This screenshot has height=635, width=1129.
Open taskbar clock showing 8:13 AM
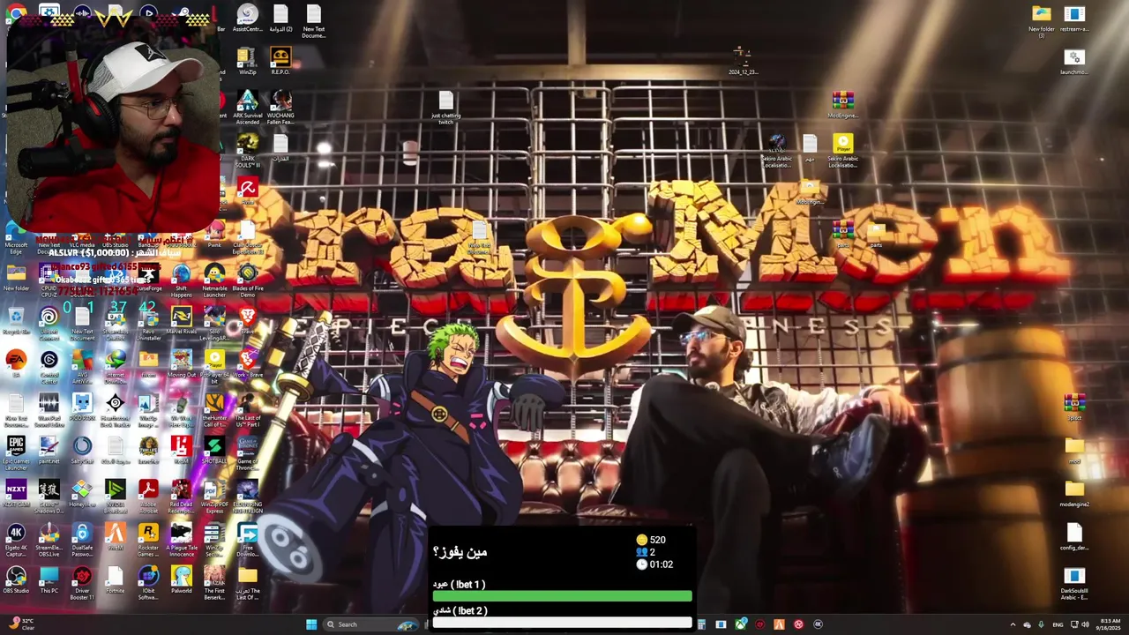pos(1110,624)
